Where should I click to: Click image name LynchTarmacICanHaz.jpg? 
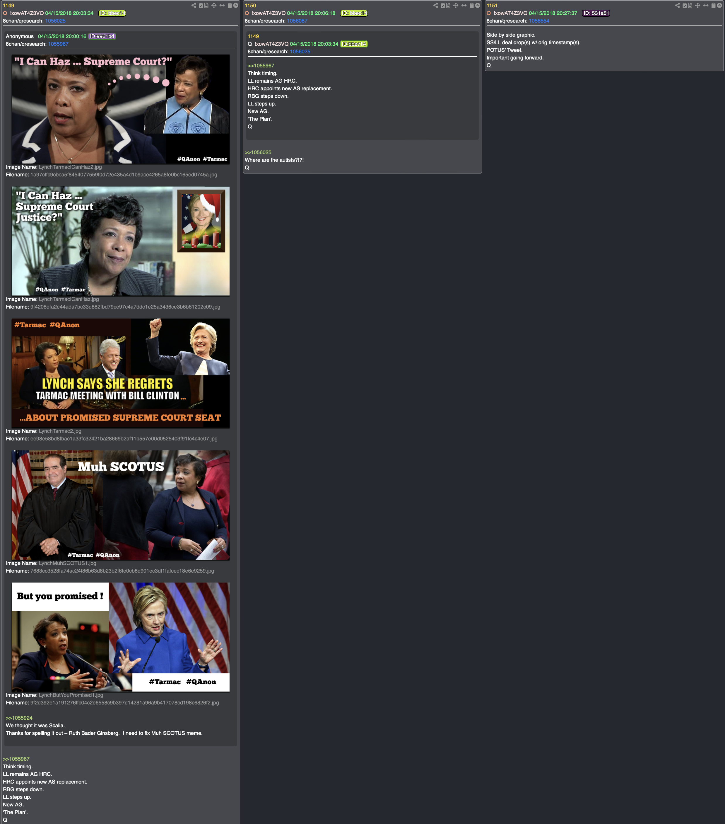69,299
